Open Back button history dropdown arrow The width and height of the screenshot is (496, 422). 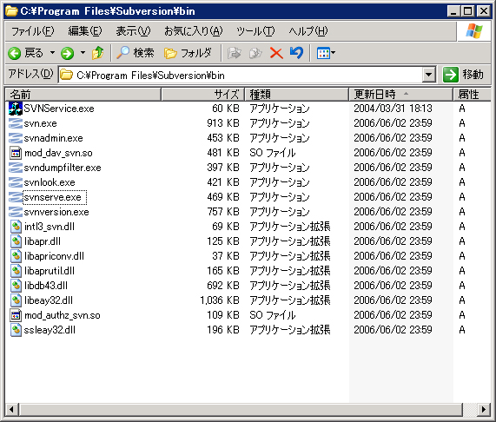(x=52, y=53)
